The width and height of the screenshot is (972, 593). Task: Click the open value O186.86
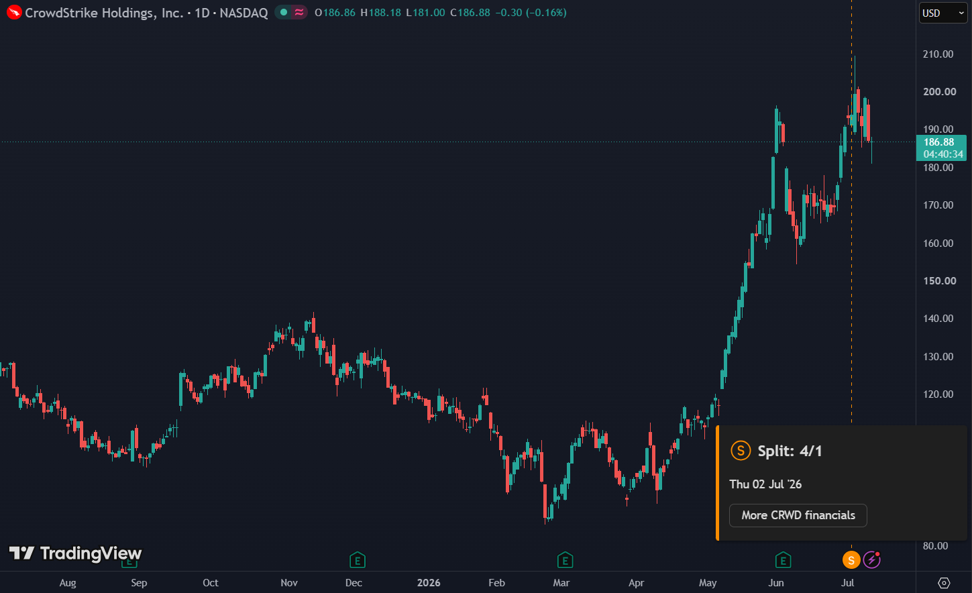335,13
